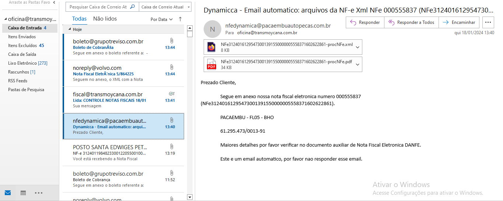Click the Encaminhar button

[x=459, y=22]
